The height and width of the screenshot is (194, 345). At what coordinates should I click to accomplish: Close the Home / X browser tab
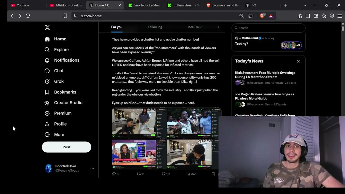tap(120, 5)
